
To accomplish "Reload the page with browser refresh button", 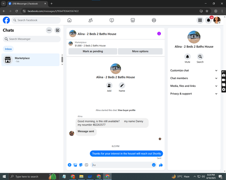I will (x=17, y=11).
